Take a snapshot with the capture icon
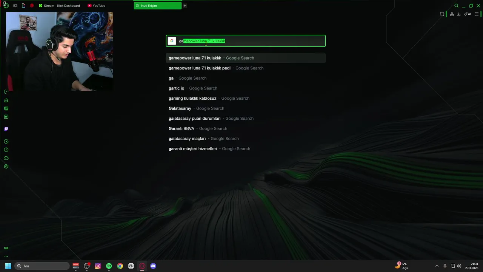Viewport: 483px width, 272px height. click(x=442, y=14)
